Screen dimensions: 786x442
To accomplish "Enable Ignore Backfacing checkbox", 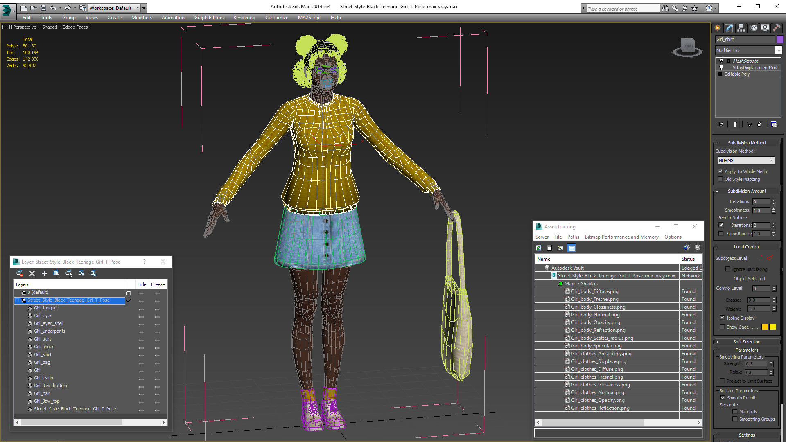I will point(727,269).
